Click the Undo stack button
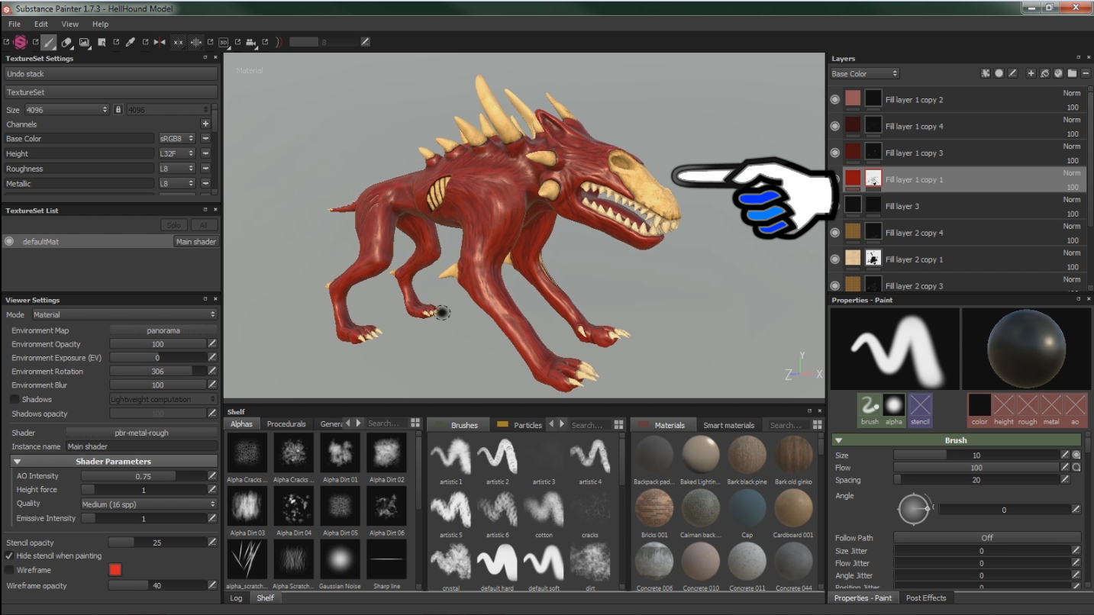Screen dimensions: 1094x615 [111, 74]
